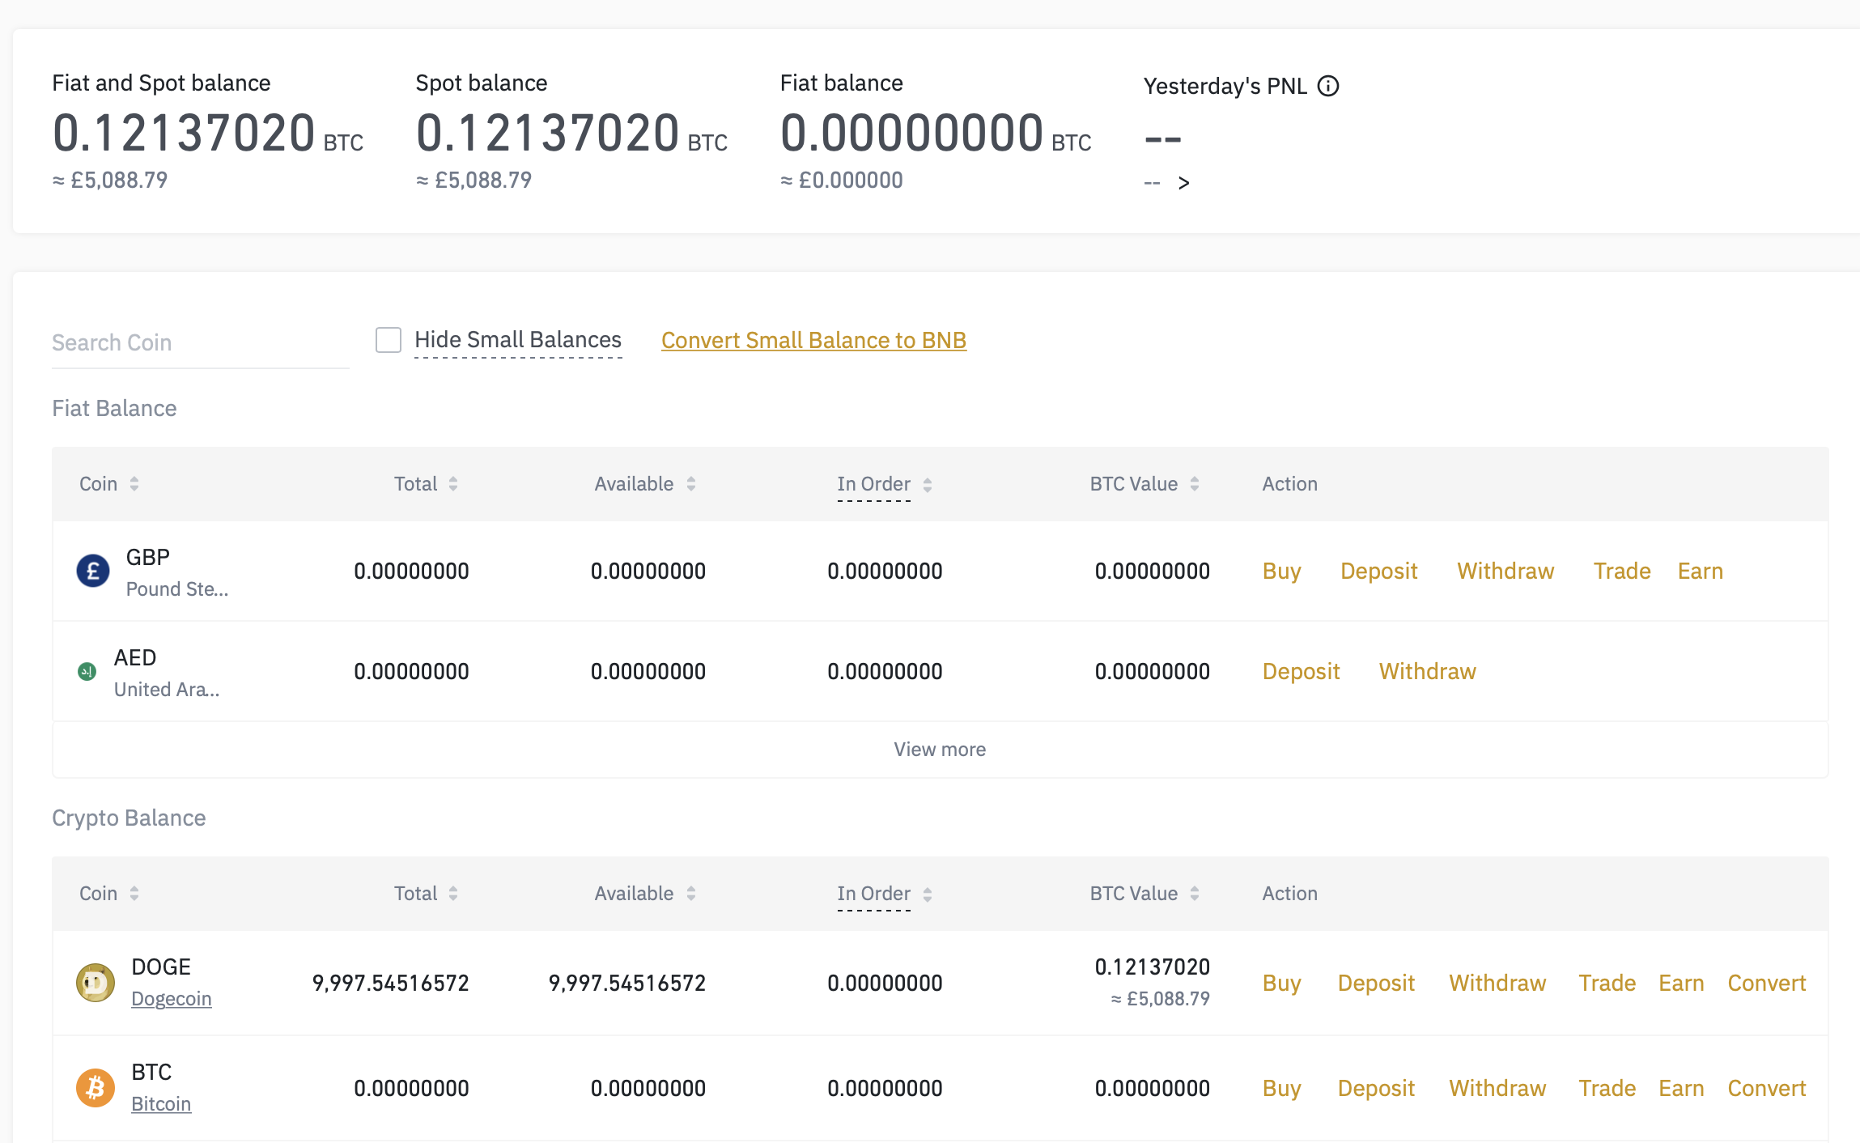The height and width of the screenshot is (1143, 1860).
Task: Enable the Hide Small Balances checkbox
Action: click(x=389, y=340)
